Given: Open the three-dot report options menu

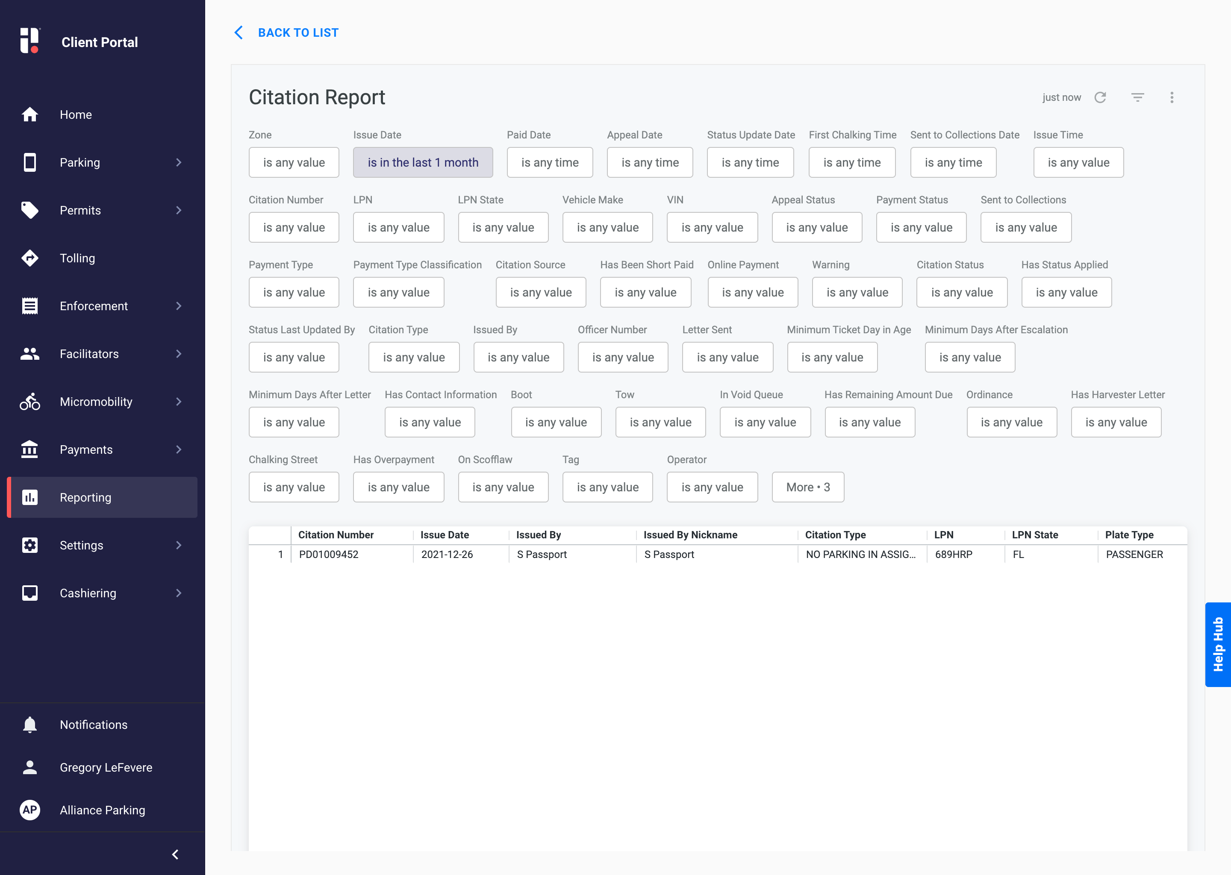Looking at the screenshot, I should pos(1172,97).
